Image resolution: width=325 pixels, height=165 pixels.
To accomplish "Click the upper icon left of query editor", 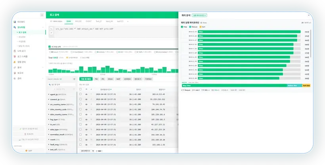I will coord(52,29).
